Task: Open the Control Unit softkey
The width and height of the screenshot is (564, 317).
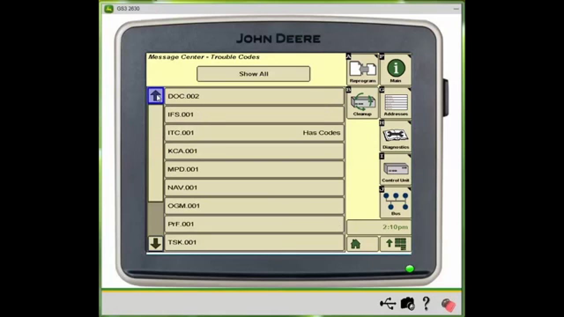Action: coord(396,169)
